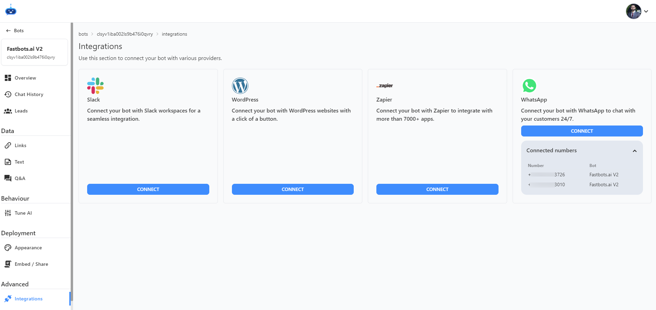Click the Leads people icon
This screenshot has height=310, width=656.
click(x=8, y=111)
